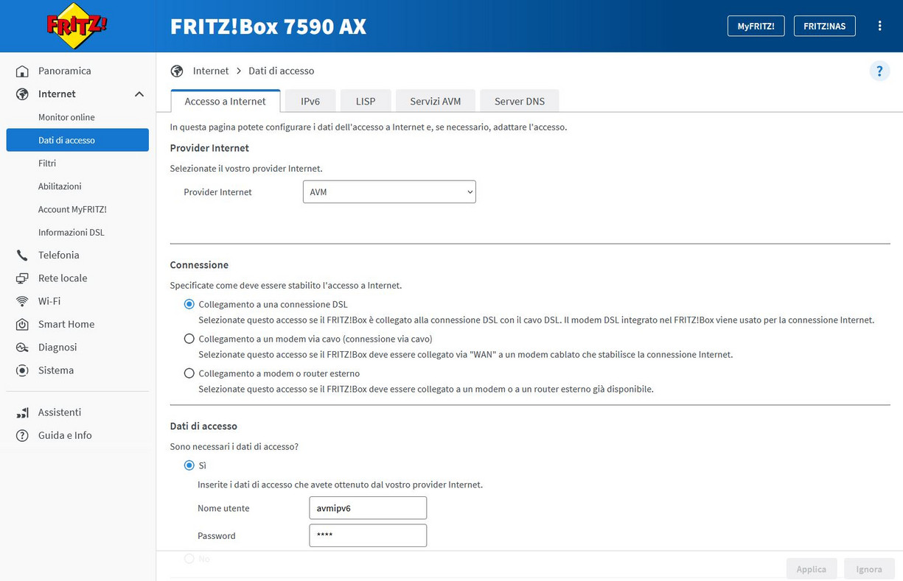Click the Smart Home icon

[23, 325]
